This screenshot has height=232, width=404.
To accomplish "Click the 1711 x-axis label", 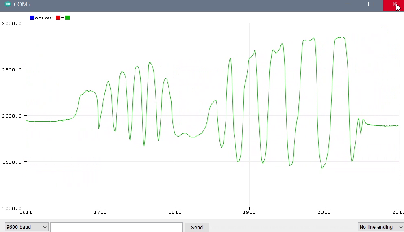I will (100, 212).
